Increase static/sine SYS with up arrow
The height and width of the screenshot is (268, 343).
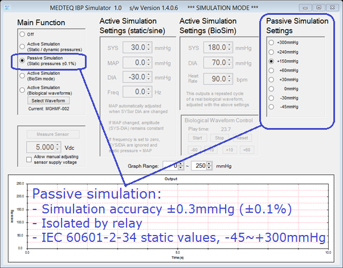[x=149, y=45]
